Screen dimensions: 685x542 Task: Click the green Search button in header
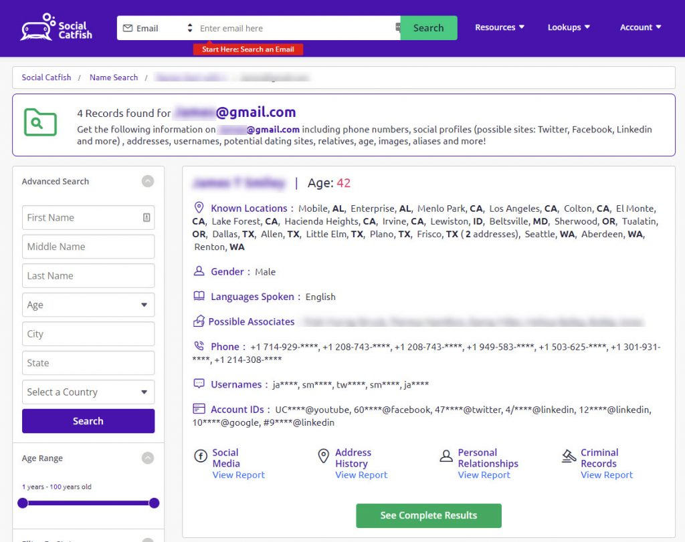coord(429,28)
